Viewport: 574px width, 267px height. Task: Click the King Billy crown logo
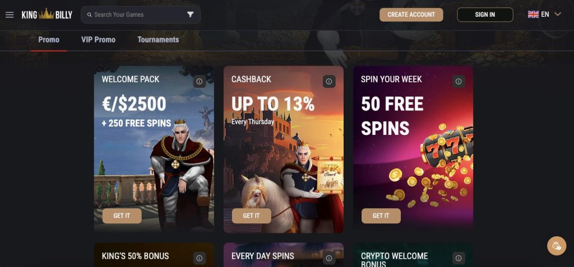[47, 15]
